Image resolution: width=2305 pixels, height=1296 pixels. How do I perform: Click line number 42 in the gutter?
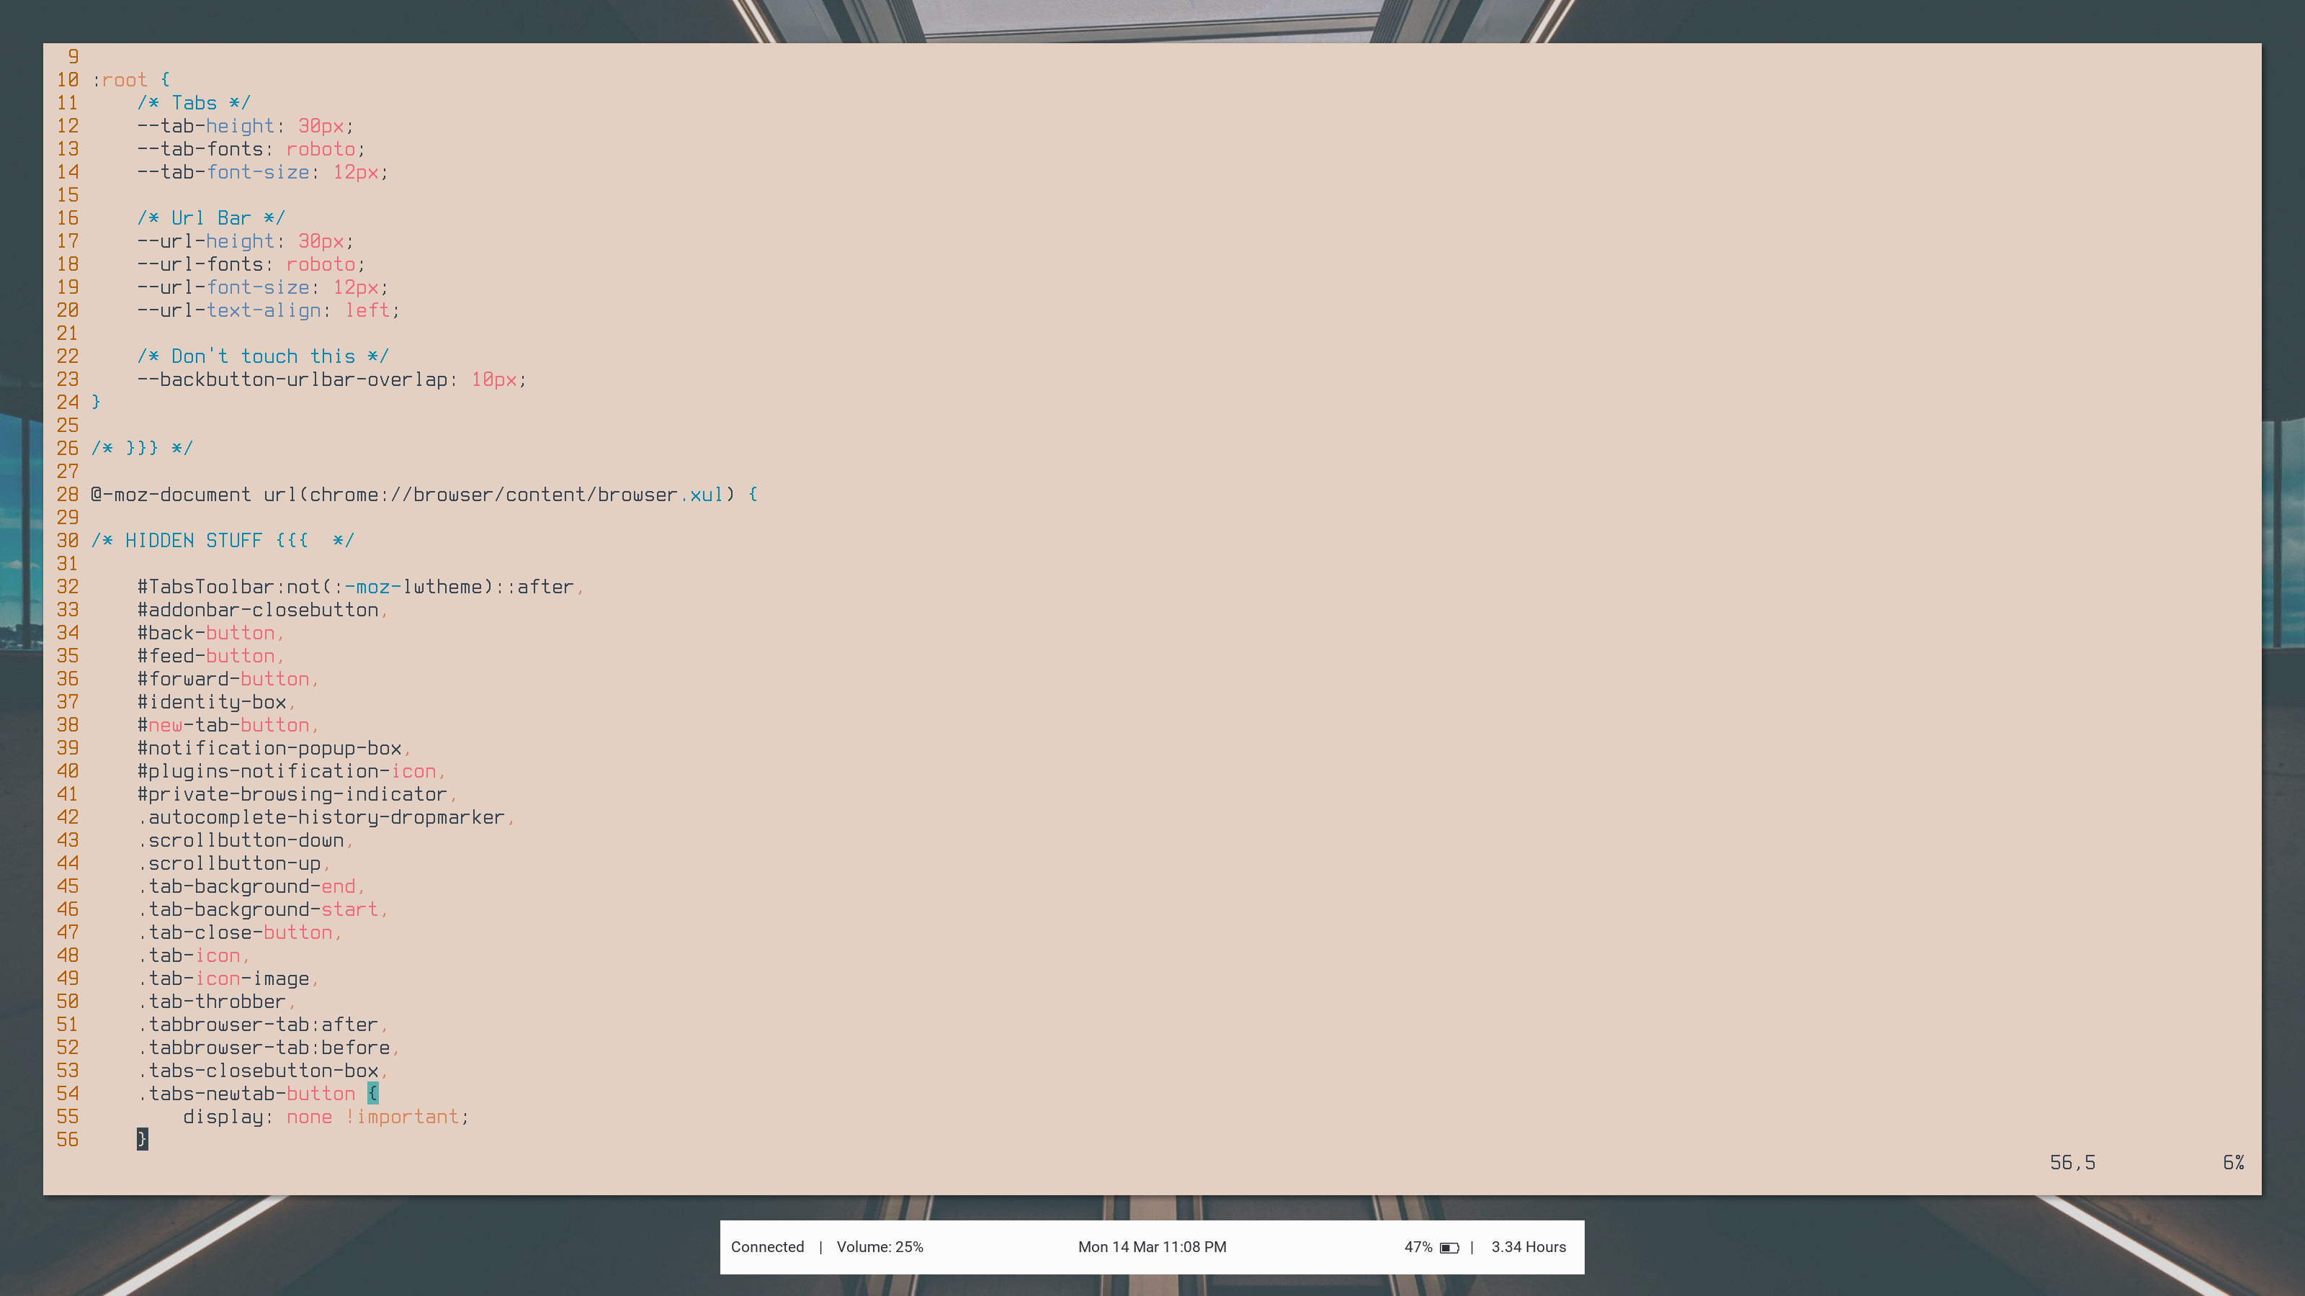[x=67, y=817]
